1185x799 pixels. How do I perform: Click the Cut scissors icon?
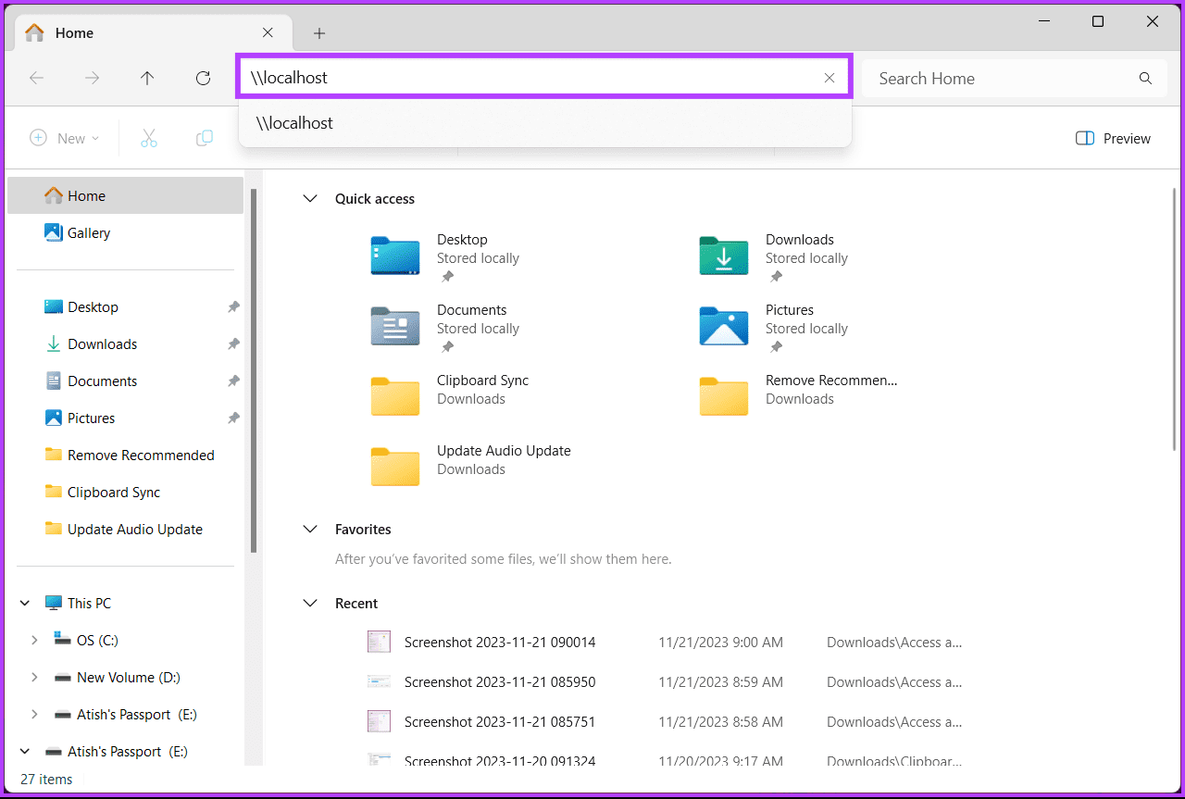click(x=148, y=139)
